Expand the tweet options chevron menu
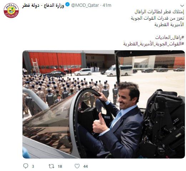 (182, 6)
